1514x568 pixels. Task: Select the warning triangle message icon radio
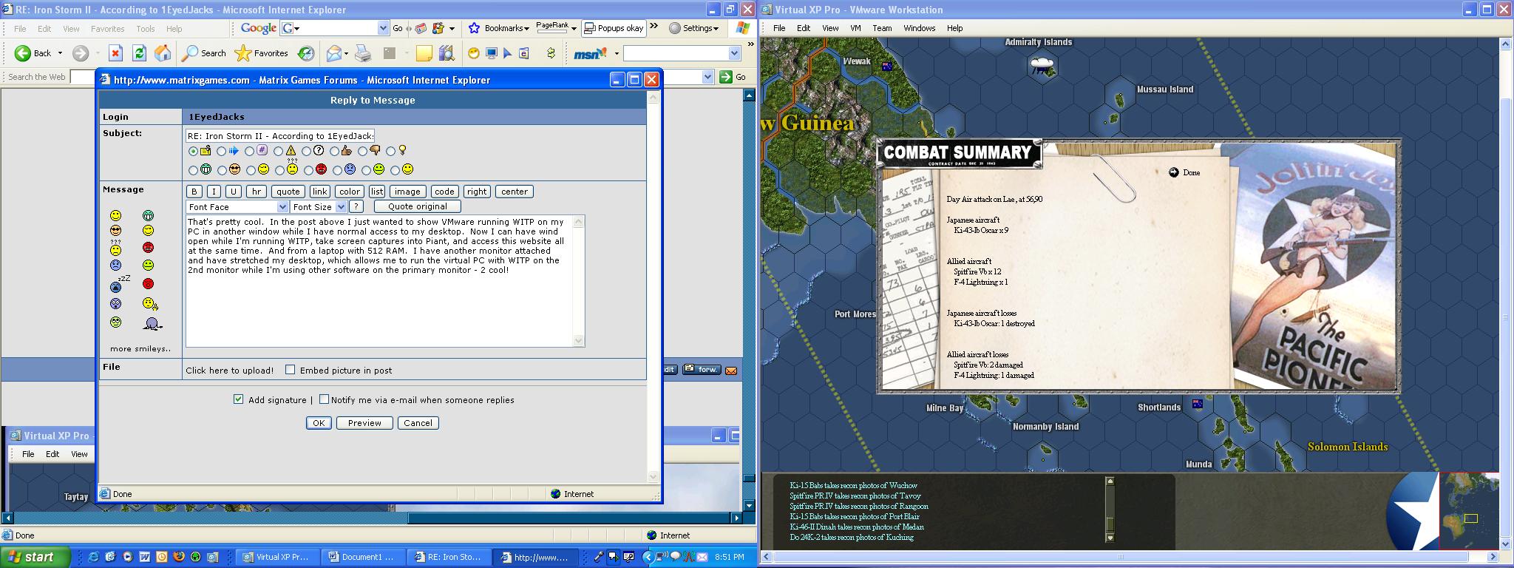[x=278, y=151]
